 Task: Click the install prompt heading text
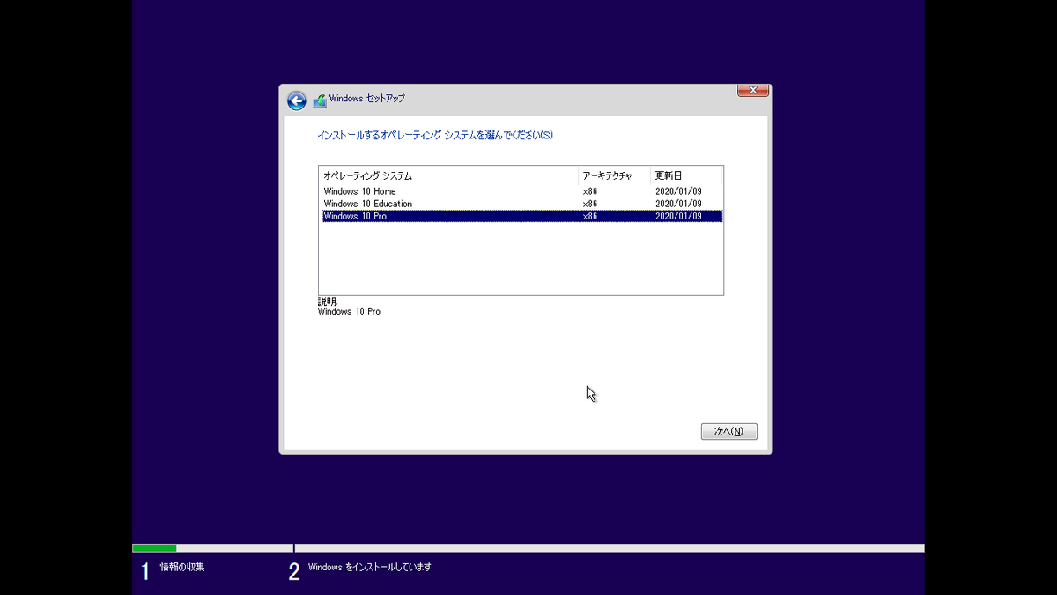click(x=435, y=135)
